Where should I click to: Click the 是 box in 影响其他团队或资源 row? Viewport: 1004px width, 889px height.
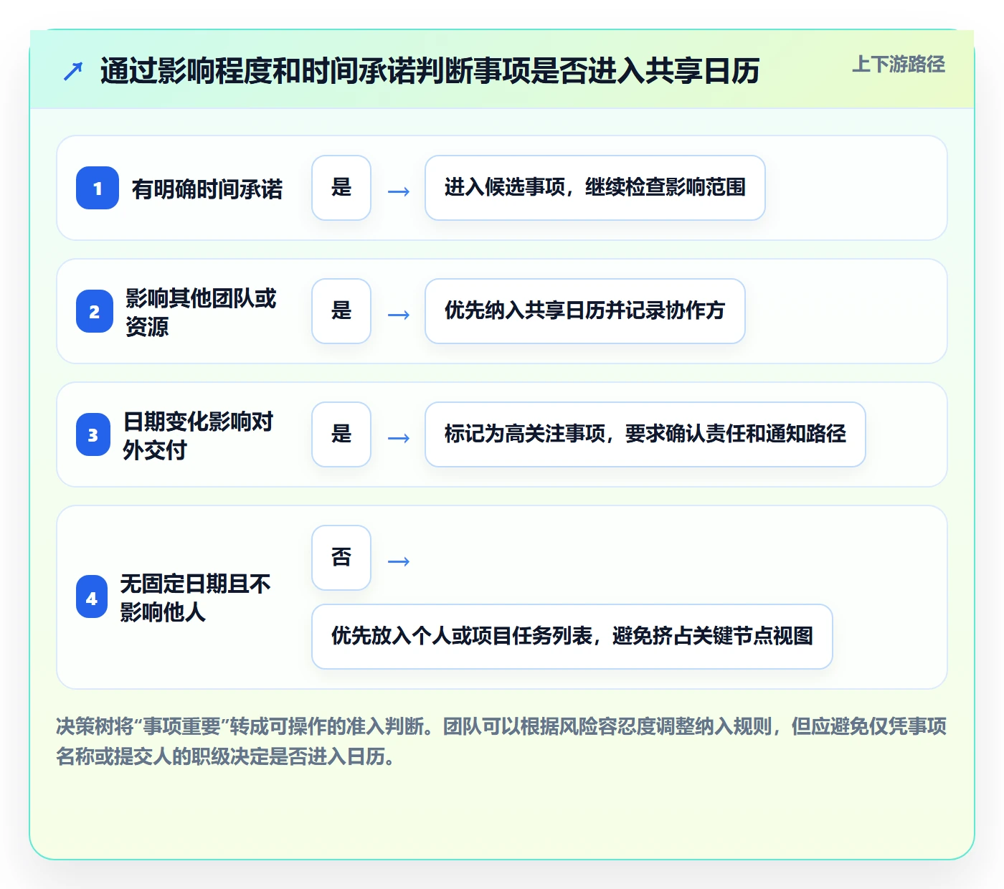[x=341, y=311]
